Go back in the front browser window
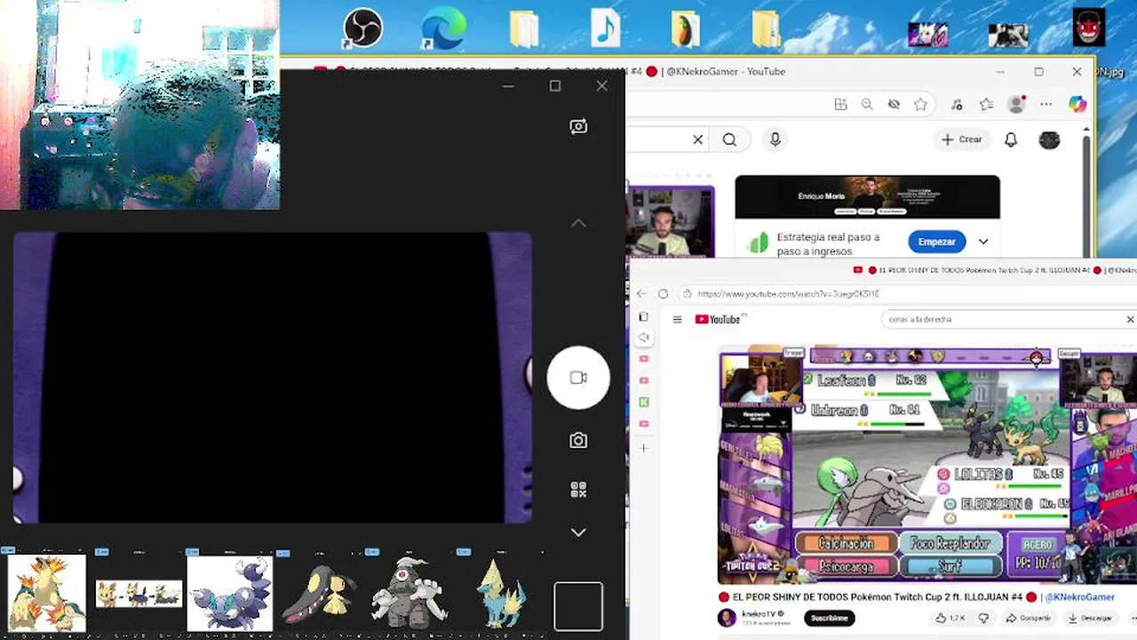Viewport: 1137px width, 640px height. 641,293
